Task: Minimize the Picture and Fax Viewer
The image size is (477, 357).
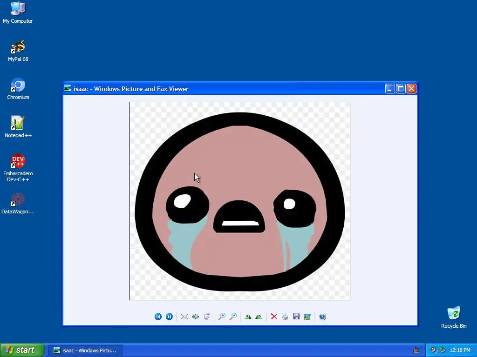Action: [390, 89]
